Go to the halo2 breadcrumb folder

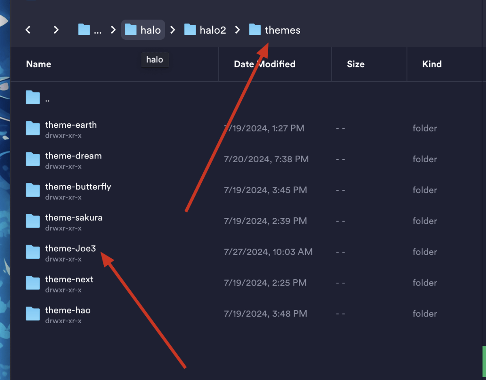[x=205, y=30]
